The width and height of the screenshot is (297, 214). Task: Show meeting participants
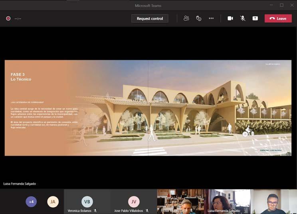186,18
